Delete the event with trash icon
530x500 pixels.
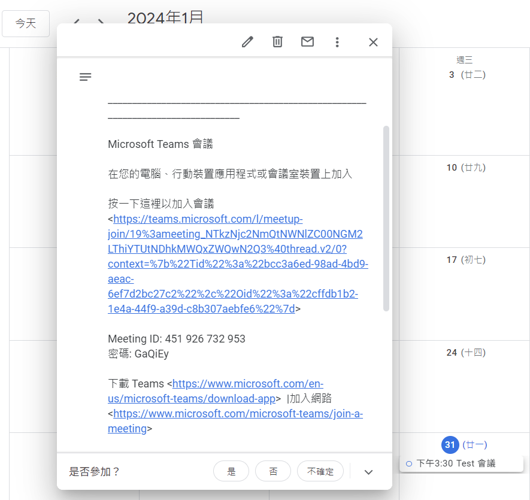[x=277, y=42]
